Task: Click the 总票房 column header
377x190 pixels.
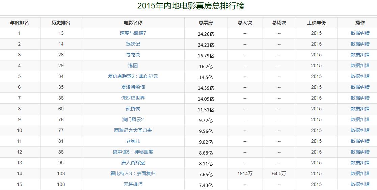Action: [206, 23]
